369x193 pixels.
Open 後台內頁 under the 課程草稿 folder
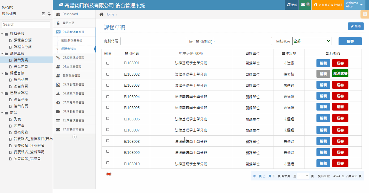(21, 67)
